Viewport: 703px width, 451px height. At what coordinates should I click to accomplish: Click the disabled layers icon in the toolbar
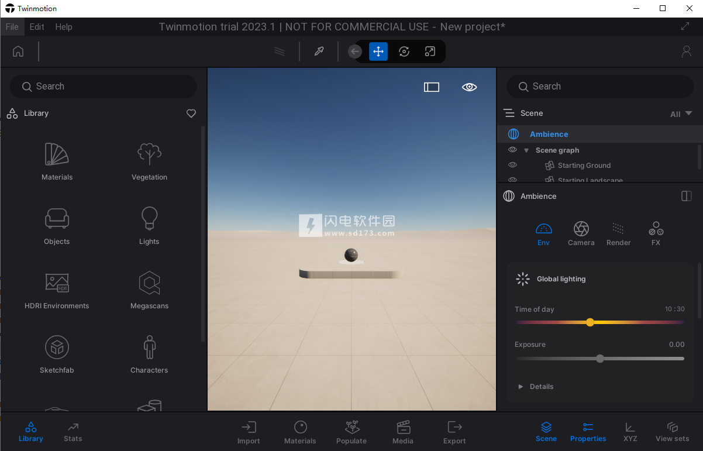(x=280, y=51)
